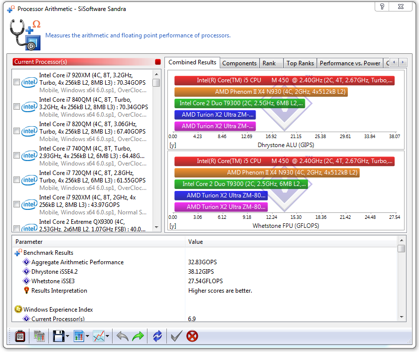
Task: Click the Parameter column header
Action: click(x=99, y=242)
